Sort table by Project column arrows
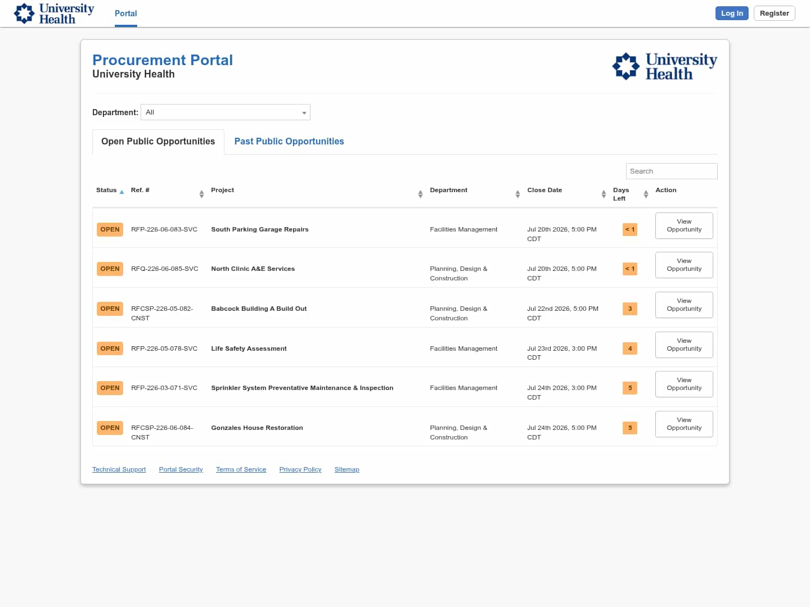 (x=420, y=194)
